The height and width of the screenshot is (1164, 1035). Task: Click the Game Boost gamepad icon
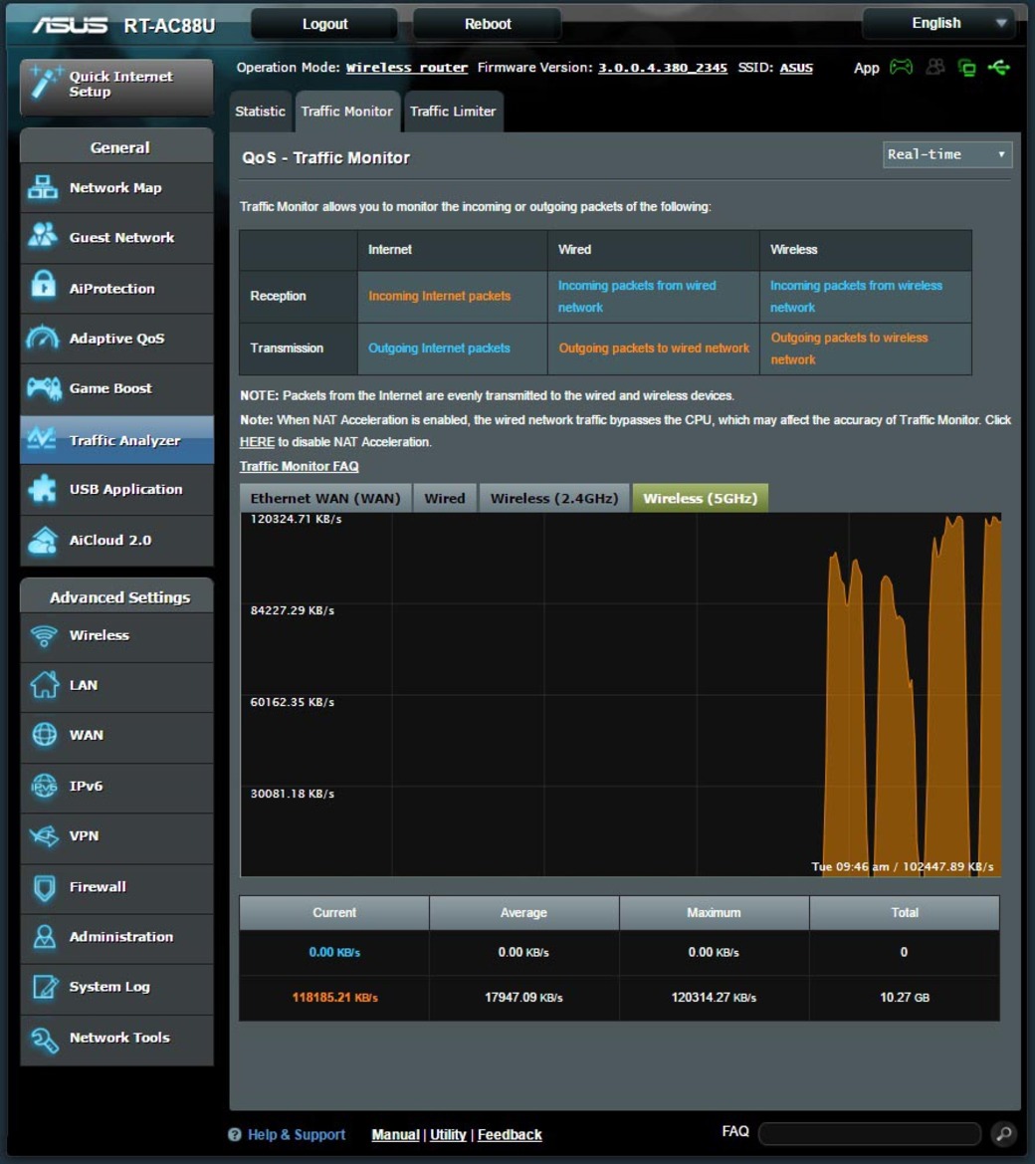click(44, 387)
